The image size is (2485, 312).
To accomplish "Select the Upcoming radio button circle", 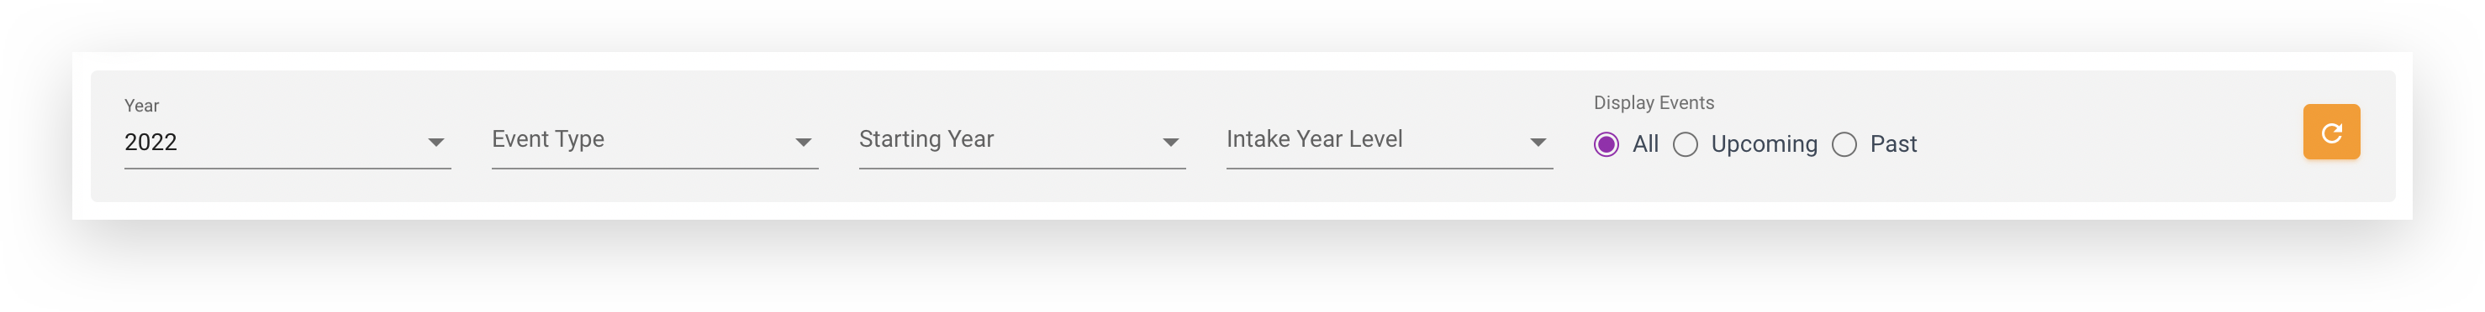I will tap(1686, 144).
